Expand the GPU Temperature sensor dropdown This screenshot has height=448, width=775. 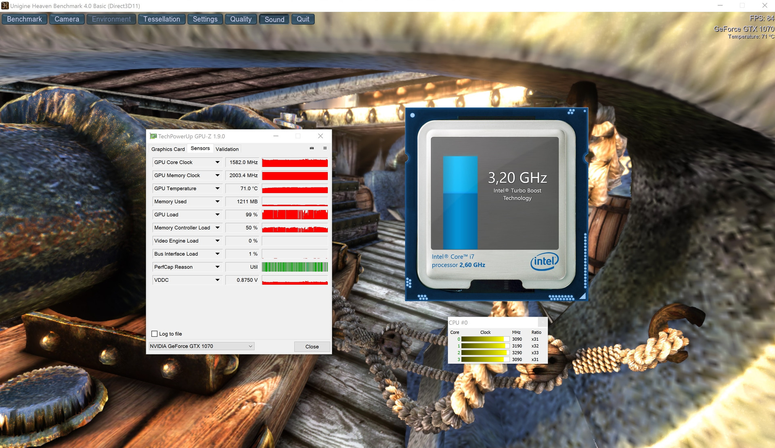coord(218,189)
